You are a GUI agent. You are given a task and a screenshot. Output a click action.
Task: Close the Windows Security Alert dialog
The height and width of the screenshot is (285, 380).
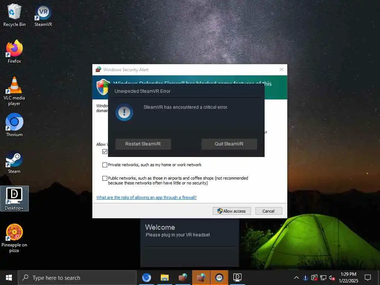pyautogui.click(x=281, y=69)
